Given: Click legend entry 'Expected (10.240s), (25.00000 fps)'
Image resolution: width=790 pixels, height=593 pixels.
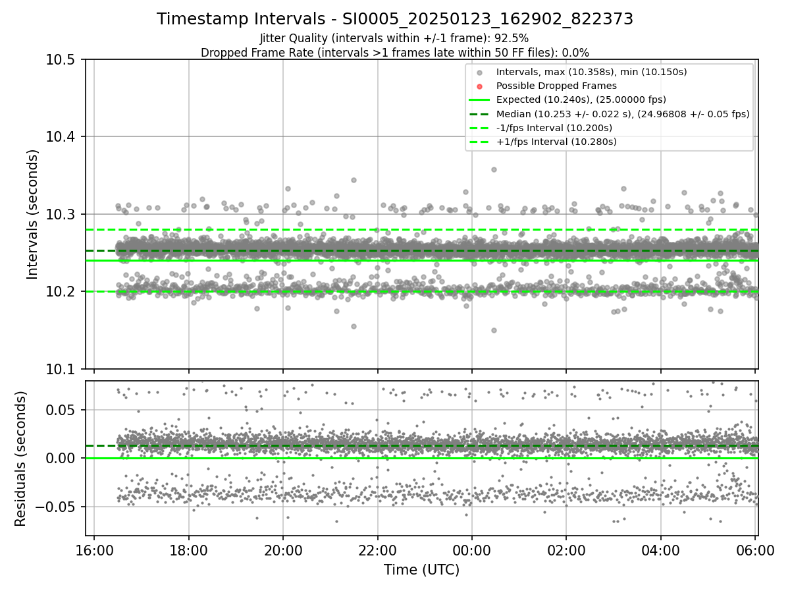Looking at the screenshot, I should pos(581,99).
